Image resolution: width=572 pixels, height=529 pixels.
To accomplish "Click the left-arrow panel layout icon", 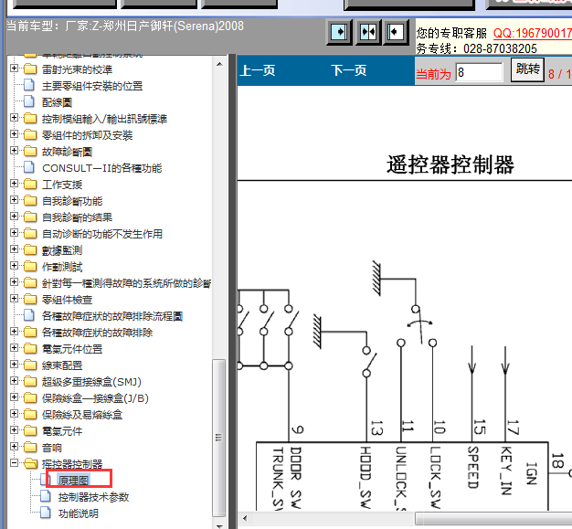I will tap(396, 32).
